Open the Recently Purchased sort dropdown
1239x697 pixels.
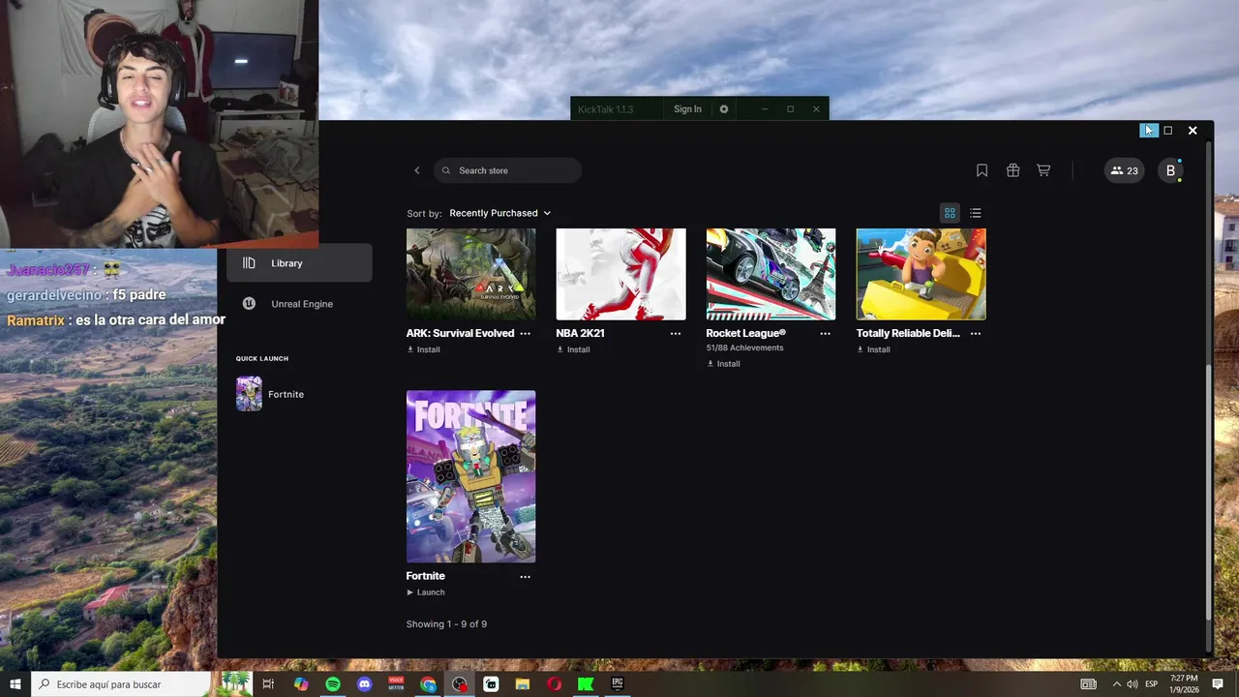499,213
